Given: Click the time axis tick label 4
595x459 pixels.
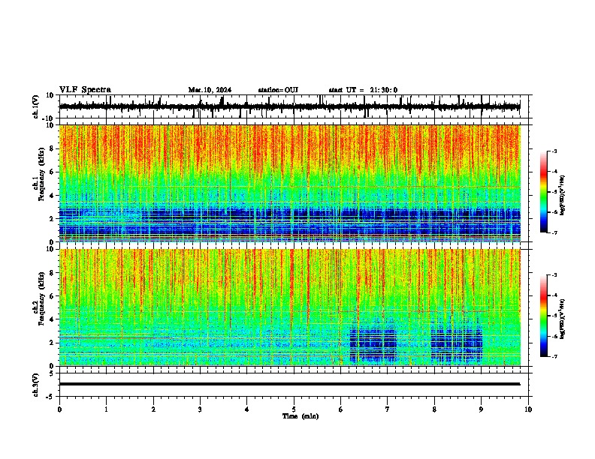Looking at the screenshot, I should coord(247,409).
